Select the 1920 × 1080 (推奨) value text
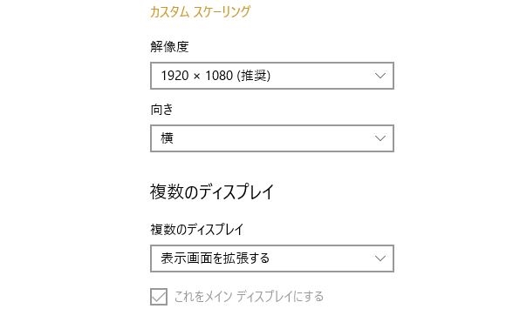Viewport: 506px width, 329px height. click(215, 76)
